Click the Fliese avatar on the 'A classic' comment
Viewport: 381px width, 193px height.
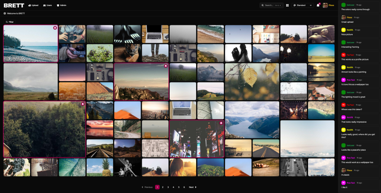(x=343, y=170)
